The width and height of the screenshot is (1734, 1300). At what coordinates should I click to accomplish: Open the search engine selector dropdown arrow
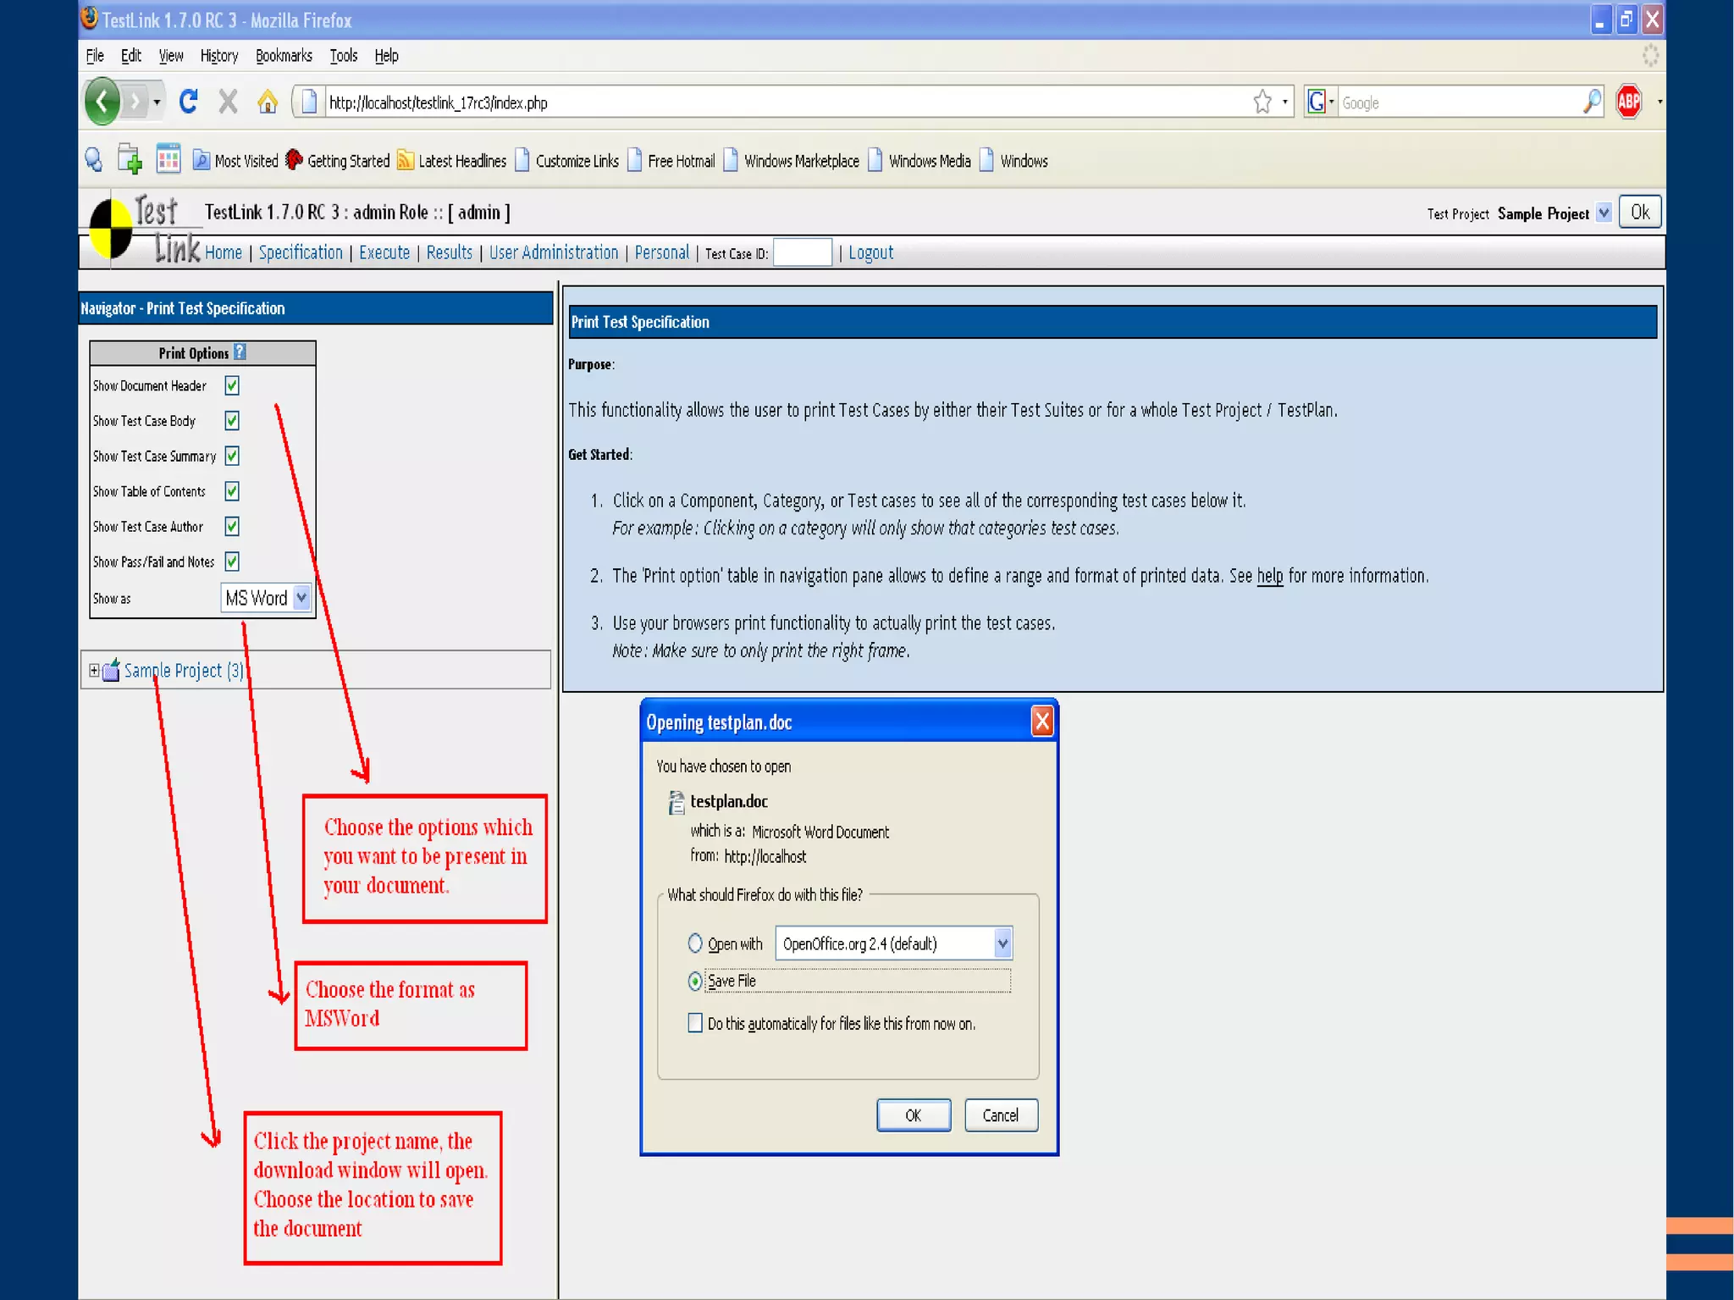[x=1332, y=102]
